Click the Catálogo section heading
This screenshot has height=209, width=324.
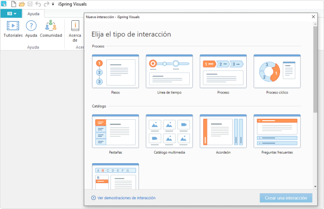point(99,106)
